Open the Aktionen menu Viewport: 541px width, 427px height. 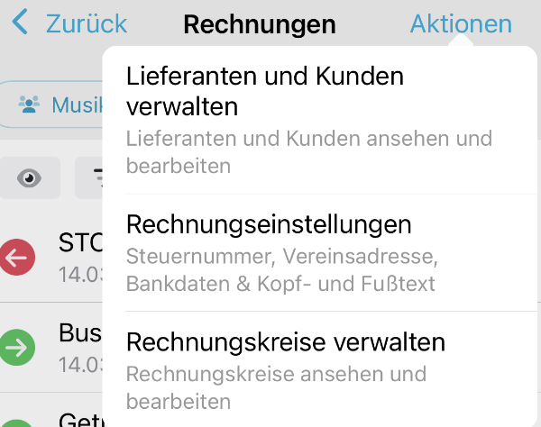pos(461,23)
